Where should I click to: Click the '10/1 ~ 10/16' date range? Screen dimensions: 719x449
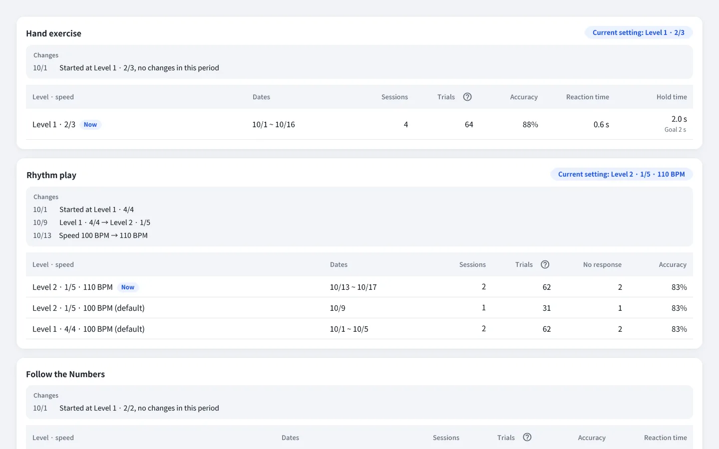pyautogui.click(x=274, y=125)
